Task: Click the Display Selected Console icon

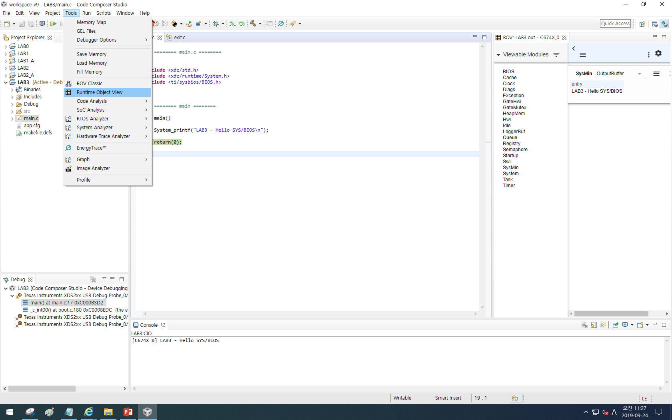Action: [625, 325]
